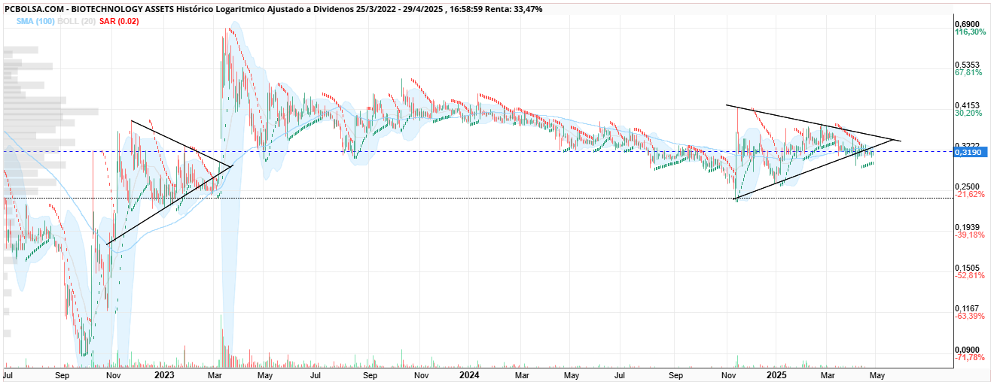This screenshot has width=994, height=385.
Task: Click the 2025 year label on time axis
Action: click(777, 374)
